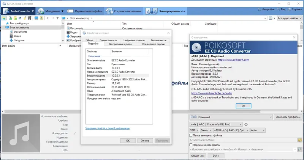Screen dimensions: 304x160
Task: Click the Опции (2) » button
Action: click(198, 155)
